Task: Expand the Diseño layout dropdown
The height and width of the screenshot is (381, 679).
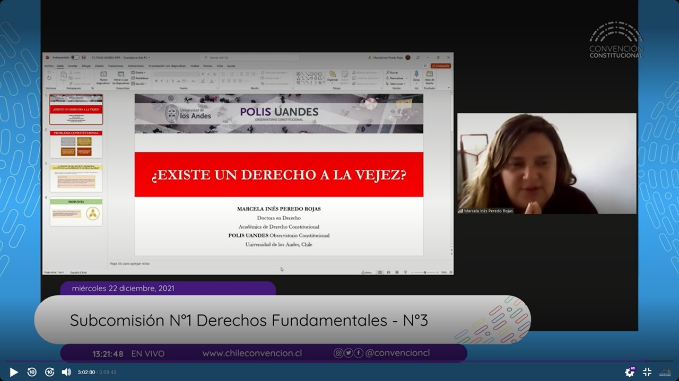Action: pos(140,72)
